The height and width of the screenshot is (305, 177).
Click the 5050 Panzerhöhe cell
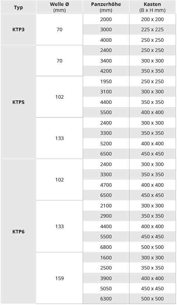coord(106,289)
